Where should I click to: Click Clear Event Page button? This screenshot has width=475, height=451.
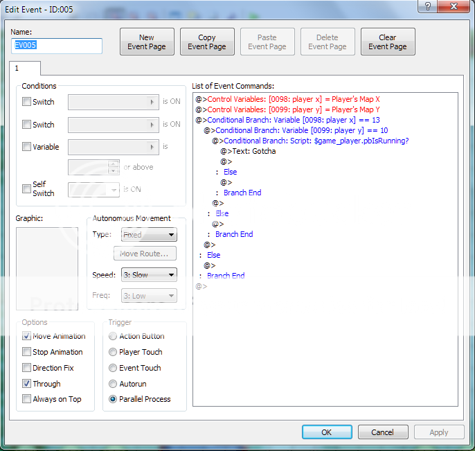[387, 42]
